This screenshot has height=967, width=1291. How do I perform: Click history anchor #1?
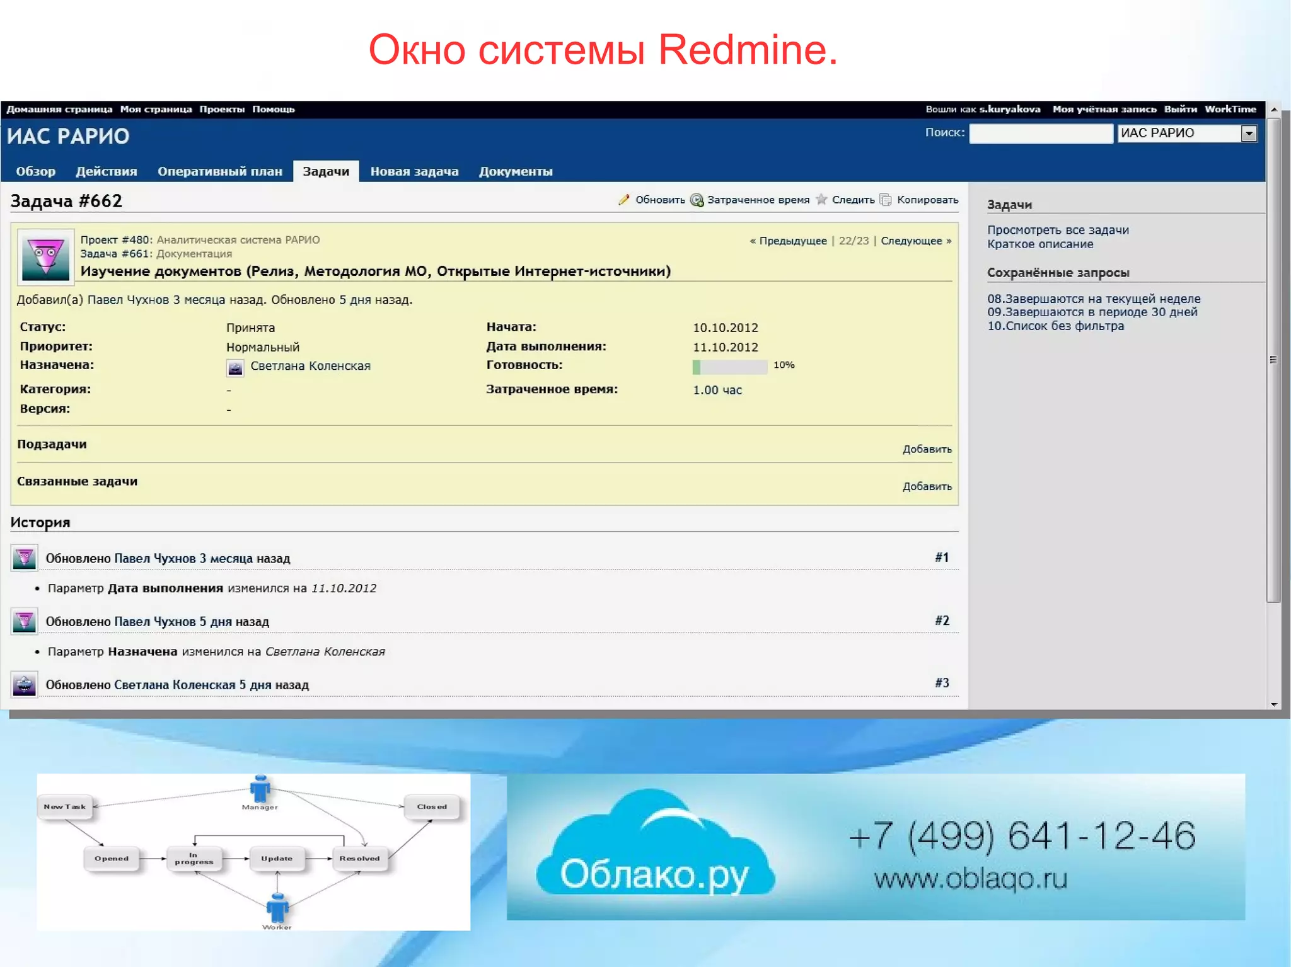[942, 558]
